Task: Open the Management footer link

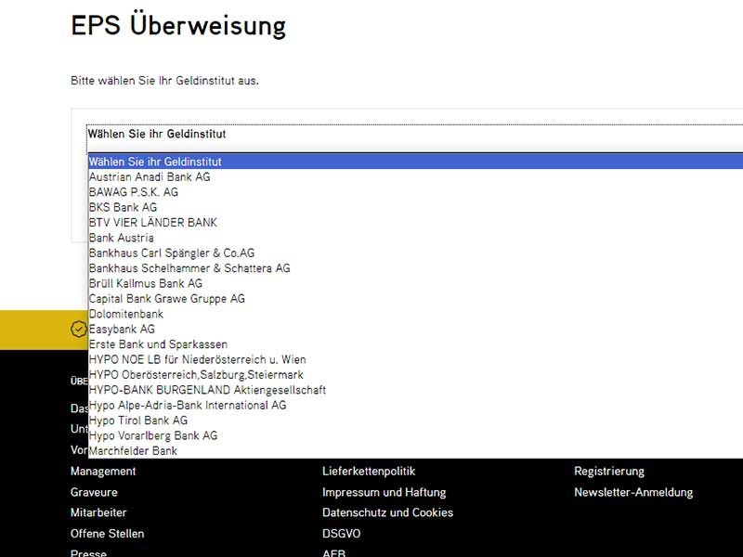Action: pos(103,472)
